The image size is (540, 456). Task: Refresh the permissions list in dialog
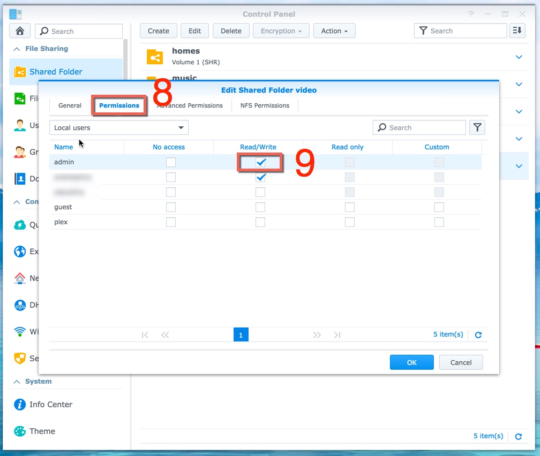pos(478,335)
